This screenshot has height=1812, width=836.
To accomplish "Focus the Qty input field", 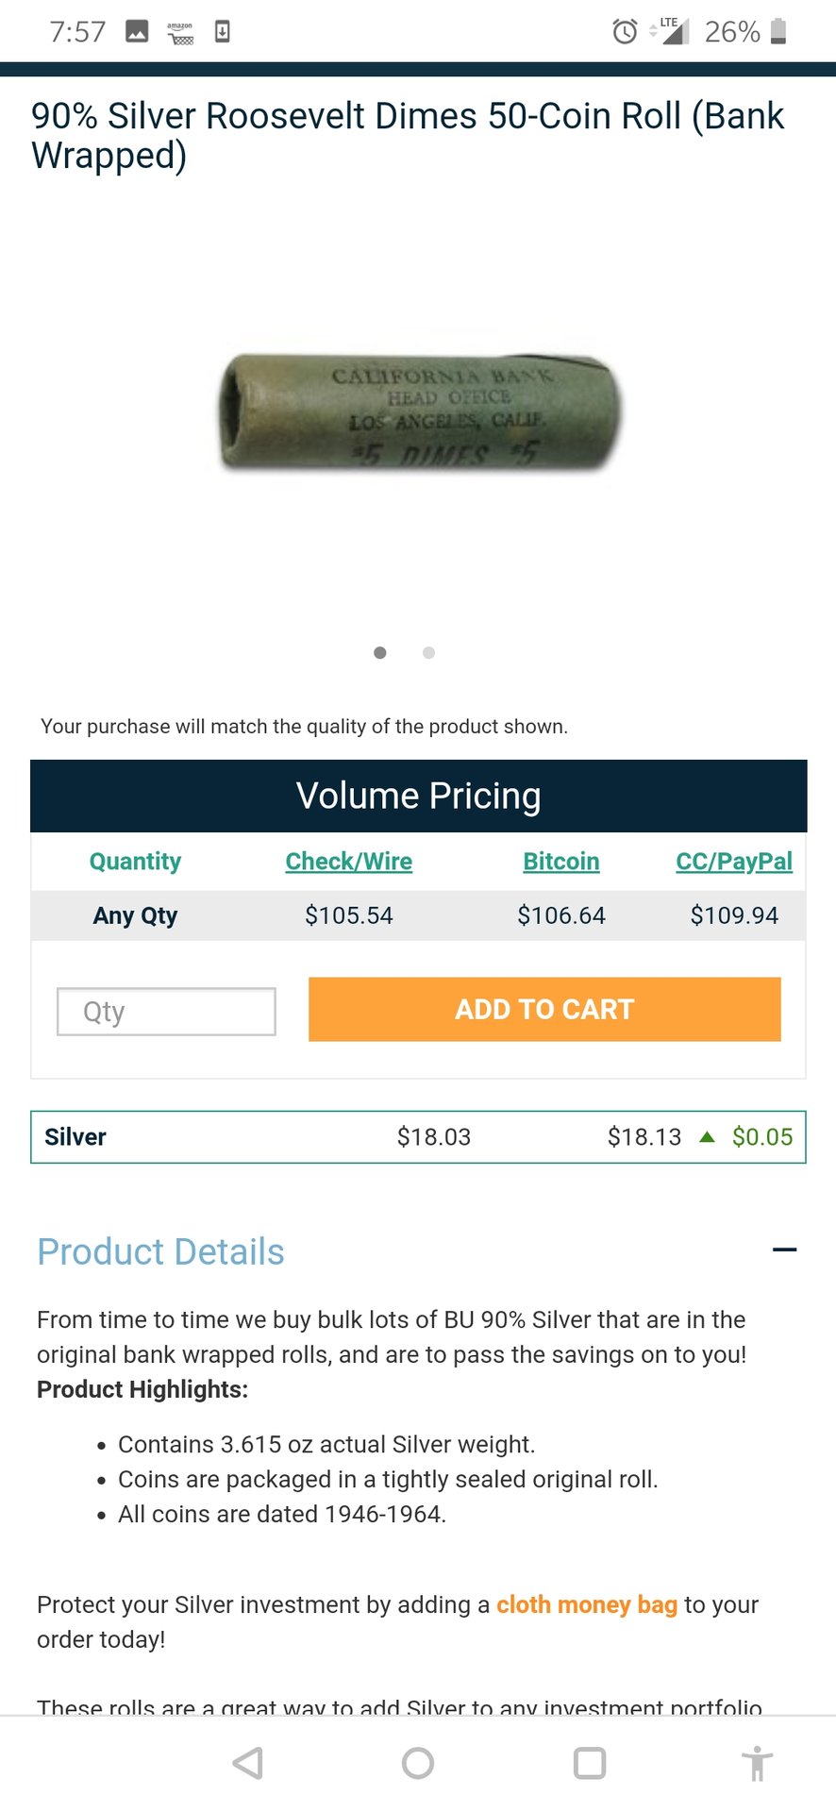I will (166, 1012).
